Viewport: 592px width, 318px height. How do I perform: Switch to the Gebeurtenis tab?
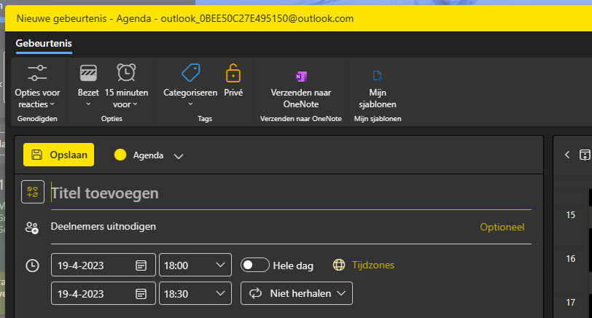tap(44, 44)
